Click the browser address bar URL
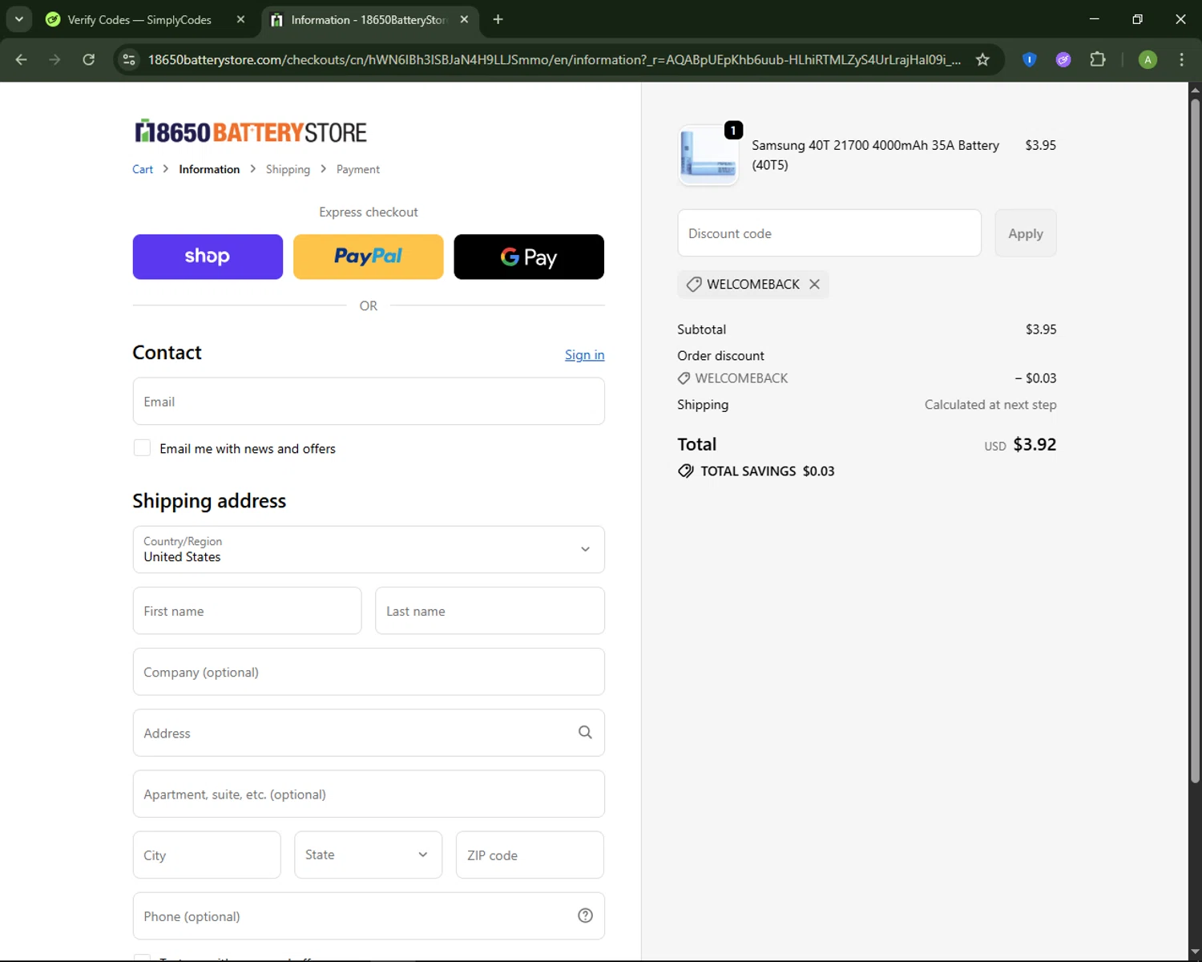The image size is (1202, 962). coord(555,59)
